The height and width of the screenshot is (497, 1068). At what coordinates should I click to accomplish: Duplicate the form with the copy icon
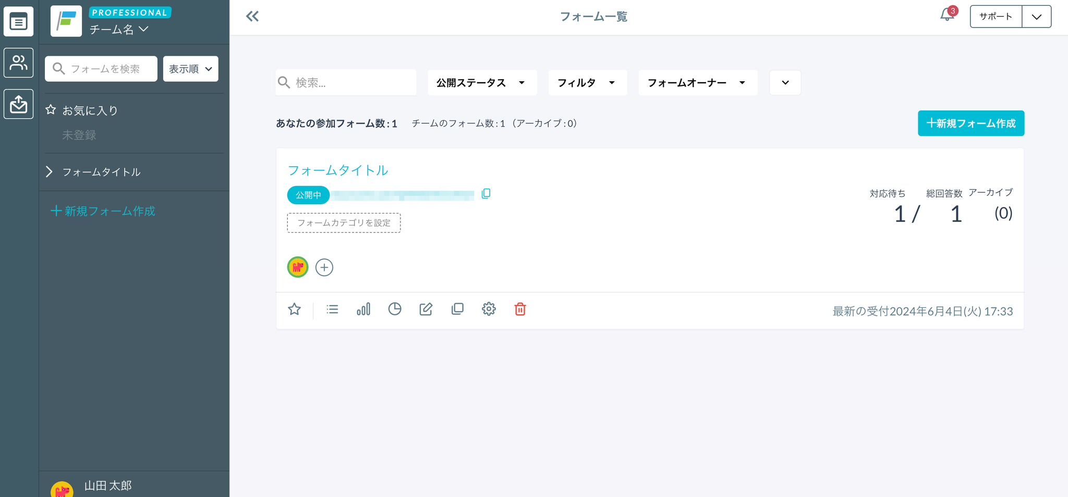(457, 309)
